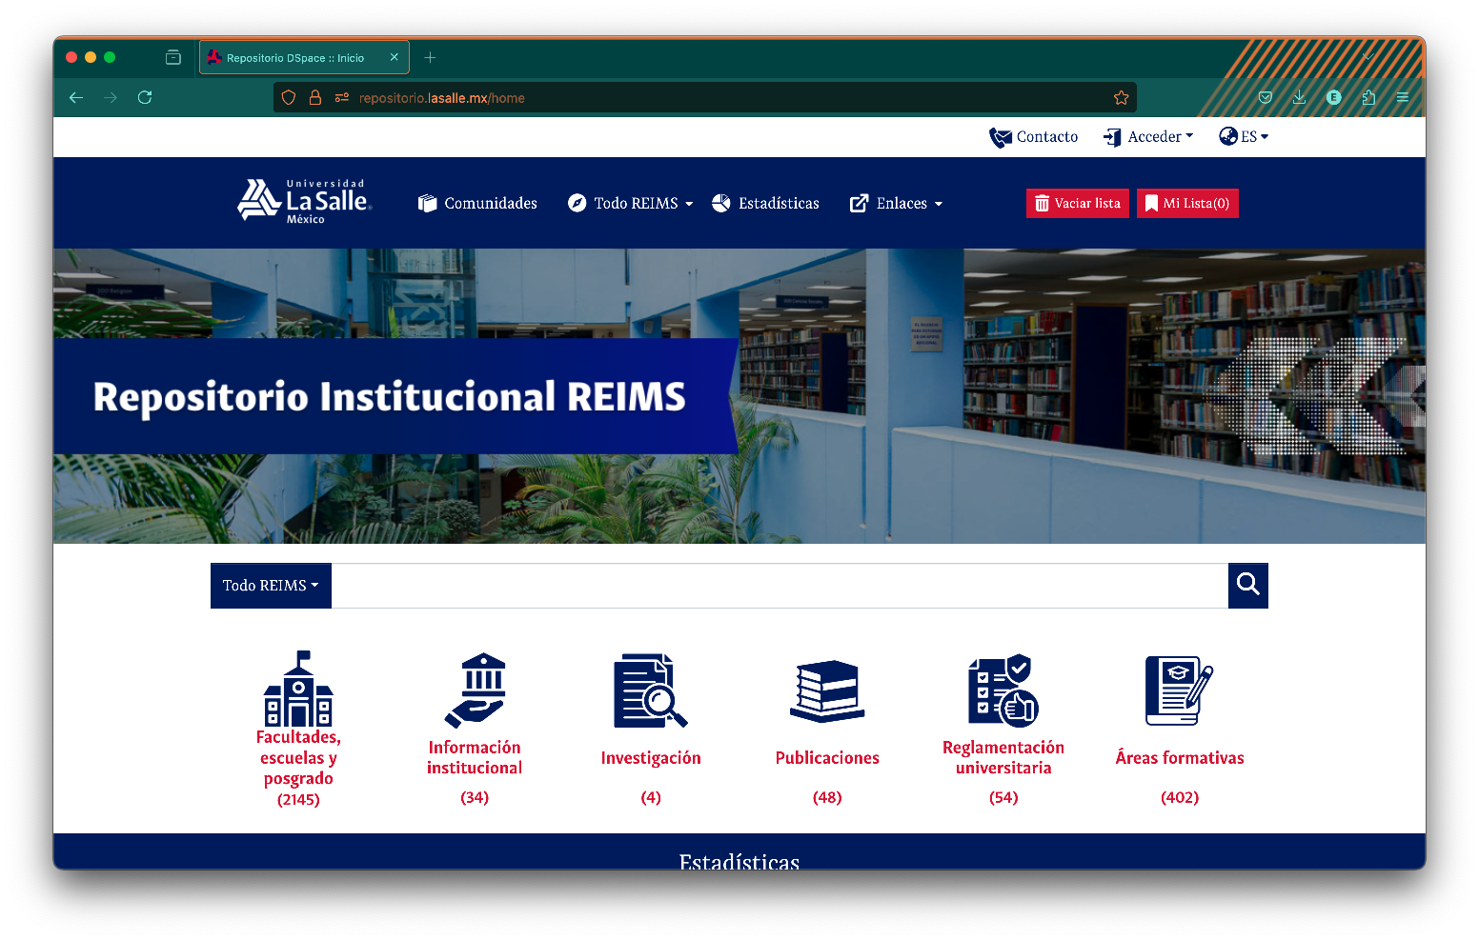Expand the Todo REIMS search scope dropdown
Screen dimensions: 1479x940
[x=271, y=586]
